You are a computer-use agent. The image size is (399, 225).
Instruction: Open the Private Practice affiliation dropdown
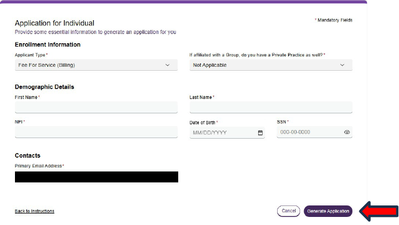[271, 65]
